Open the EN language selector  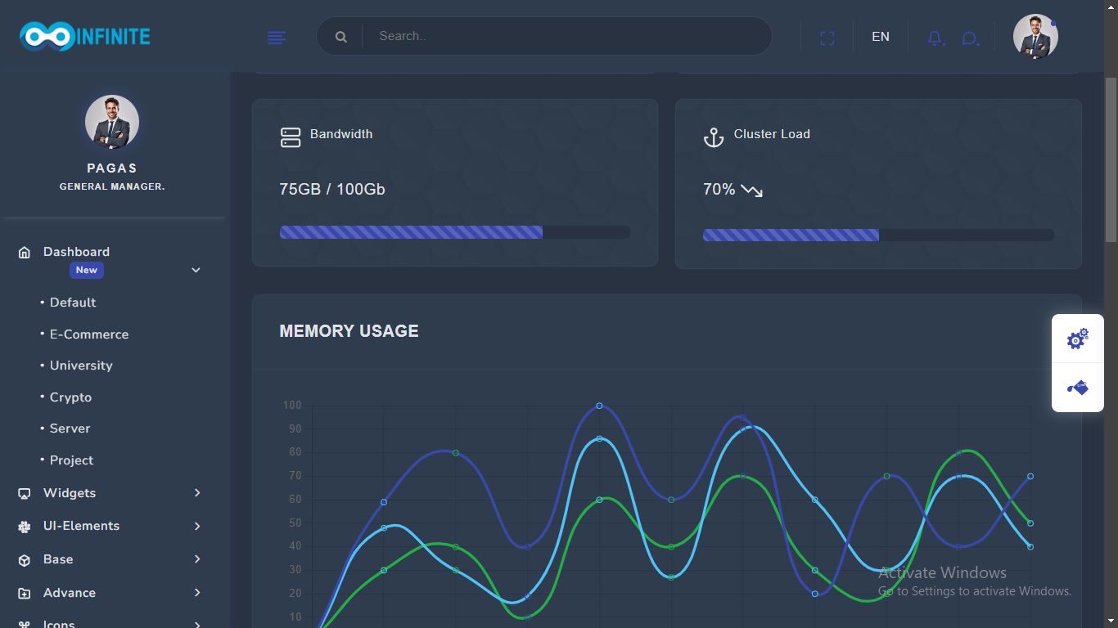(x=881, y=37)
